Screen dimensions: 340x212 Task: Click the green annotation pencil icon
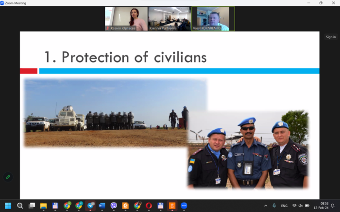(x=8, y=177)
